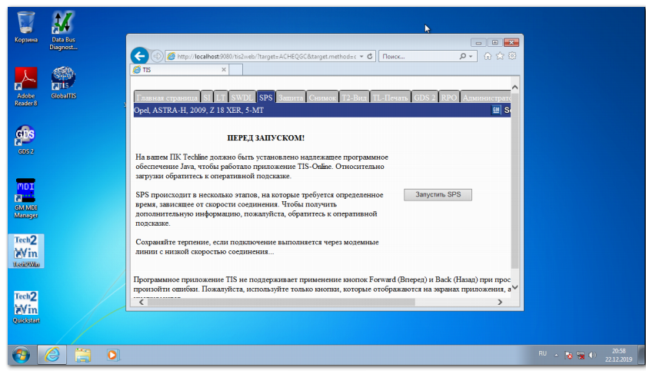Open the TL-Печать tab
646x374 pixels.
tap(390, 98)
